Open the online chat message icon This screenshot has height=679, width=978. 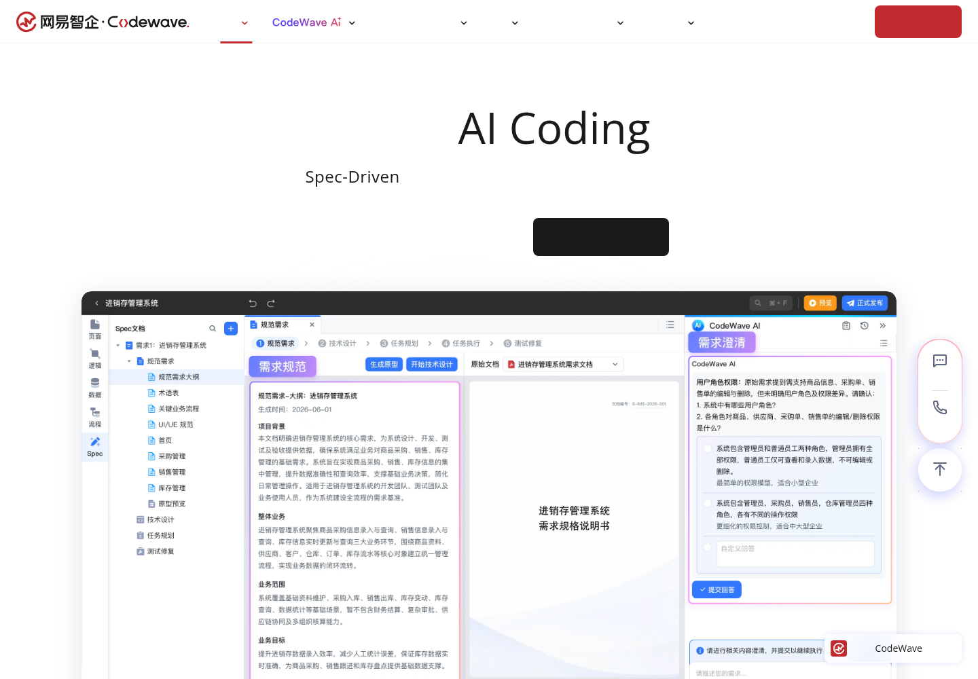[x=940, y=361]
